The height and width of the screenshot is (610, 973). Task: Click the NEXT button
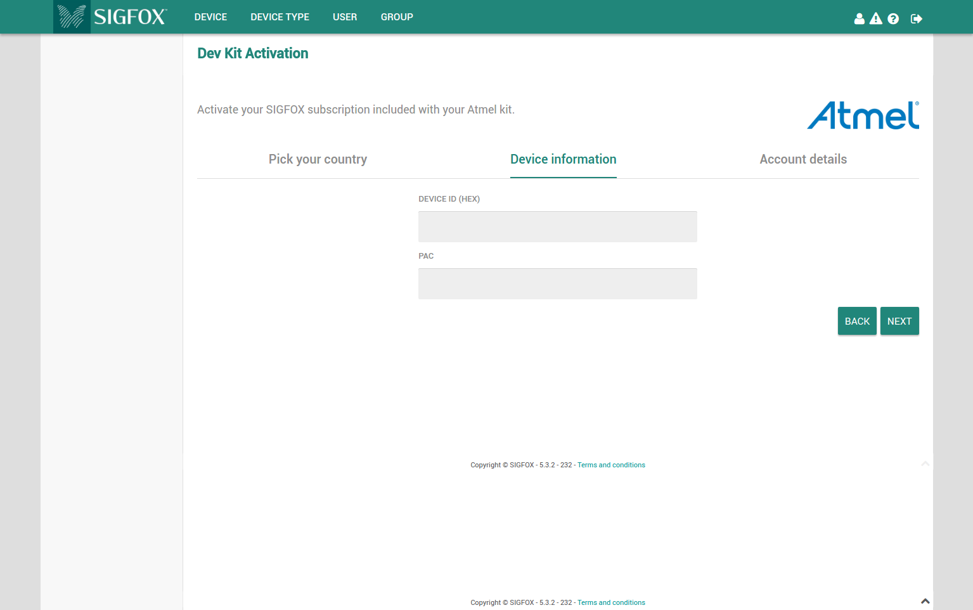[899, 321]
